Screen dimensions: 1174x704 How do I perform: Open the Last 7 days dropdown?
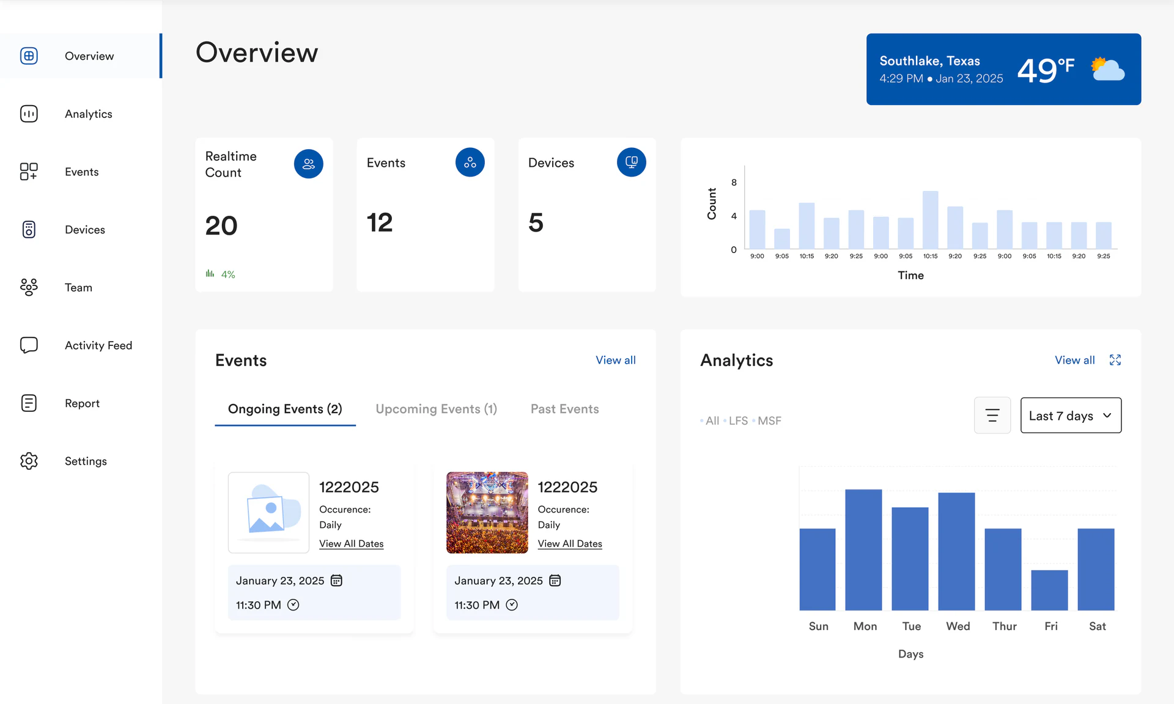tap(1071, 416)
